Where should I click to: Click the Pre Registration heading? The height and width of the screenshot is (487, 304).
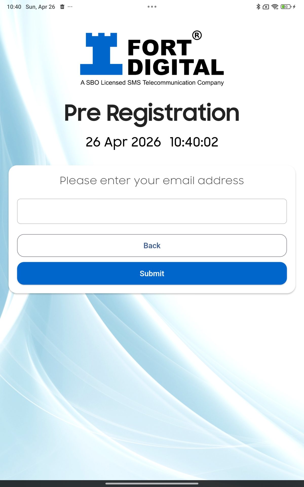(x=152, y=113)
